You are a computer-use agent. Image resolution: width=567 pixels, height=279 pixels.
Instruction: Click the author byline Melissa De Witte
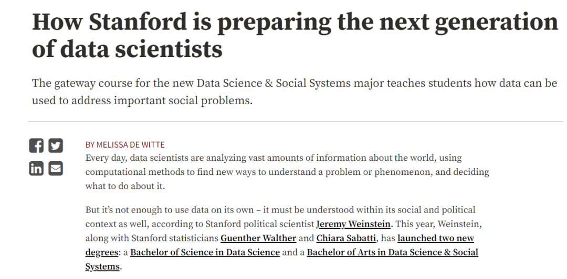pyautogui.click(x=125, y=144)
